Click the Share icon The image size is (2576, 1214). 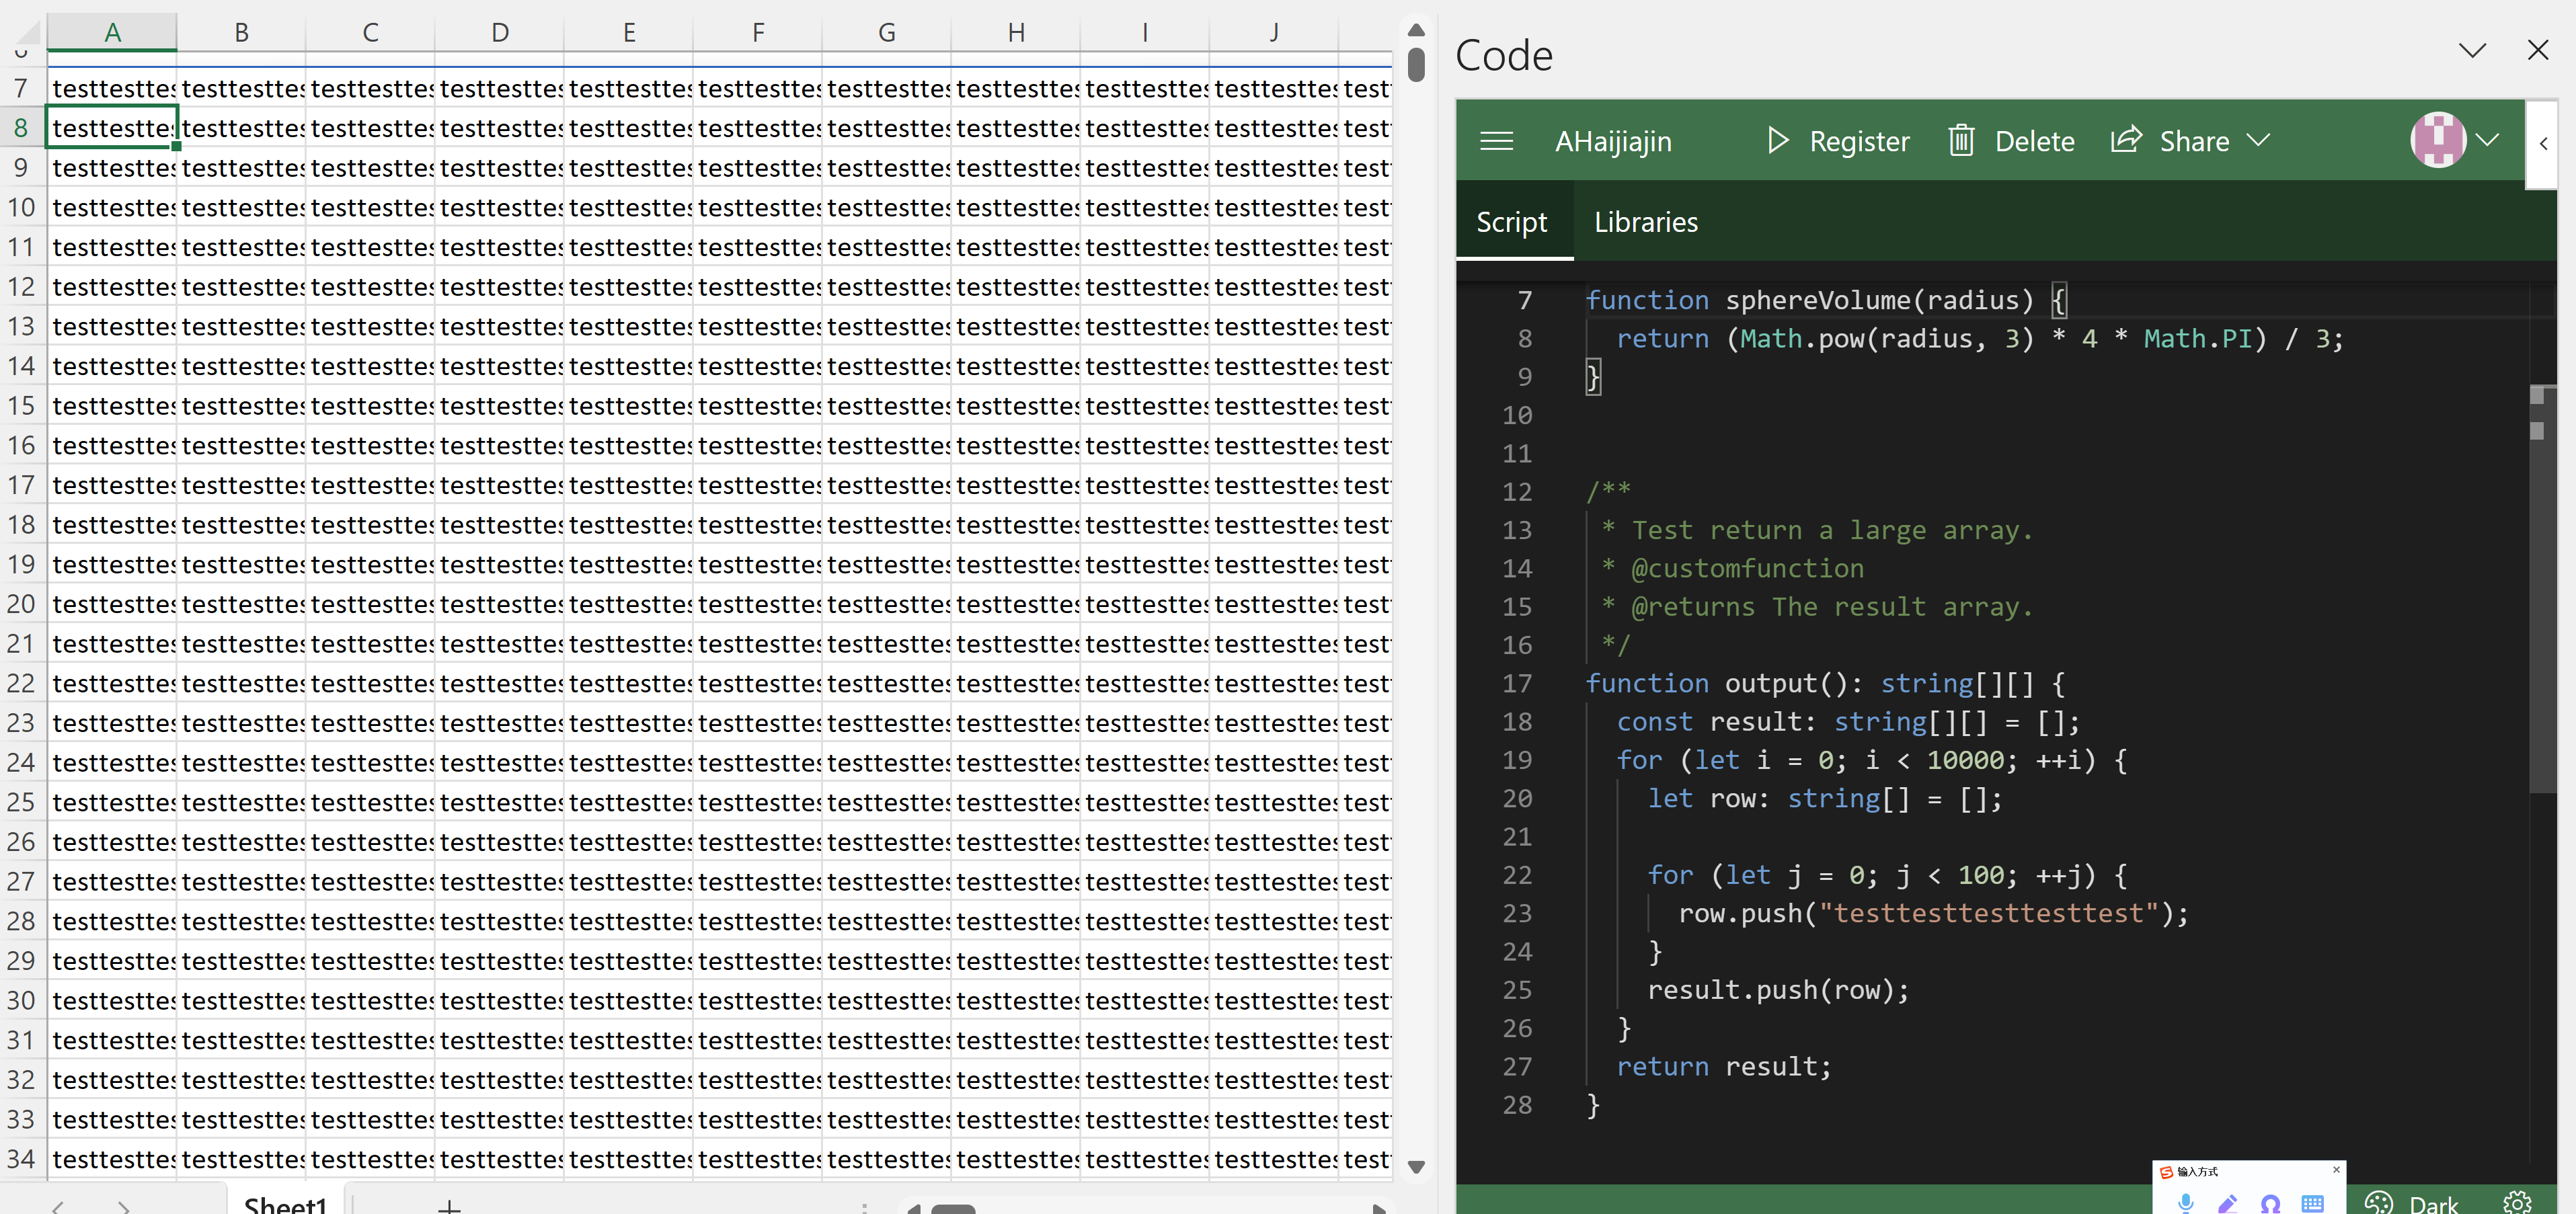click(x=2128, y=140)
